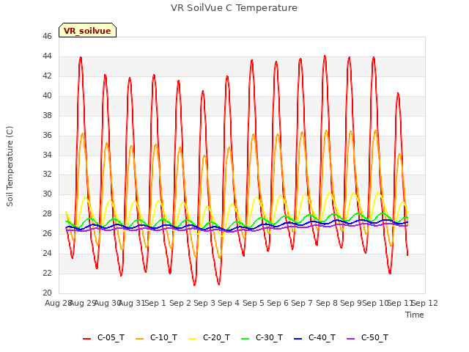469x352 pixels.
Task: Toggle the C-05_T legend entry
Action: point(104,337)
